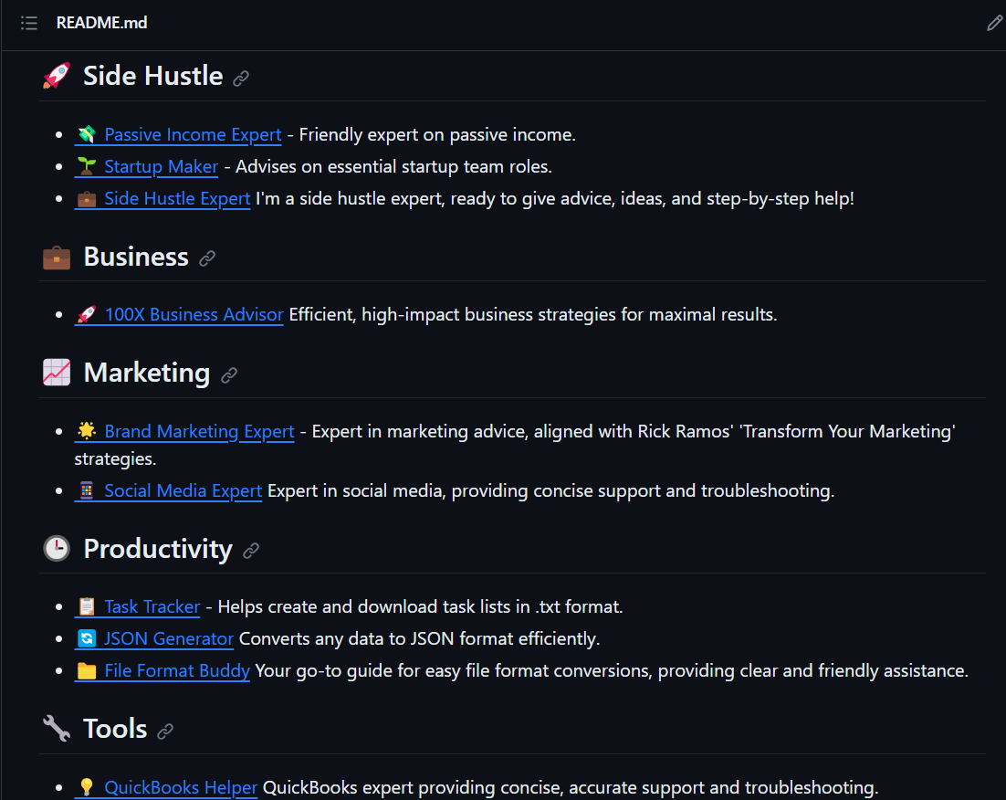
Task: Open the 100X Business Advisor link
Action: [194, 315]
